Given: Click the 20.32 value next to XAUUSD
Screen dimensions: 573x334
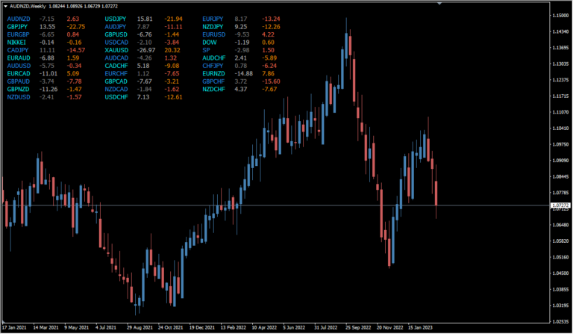Looking at the screenshot, I should coord(172,50).
